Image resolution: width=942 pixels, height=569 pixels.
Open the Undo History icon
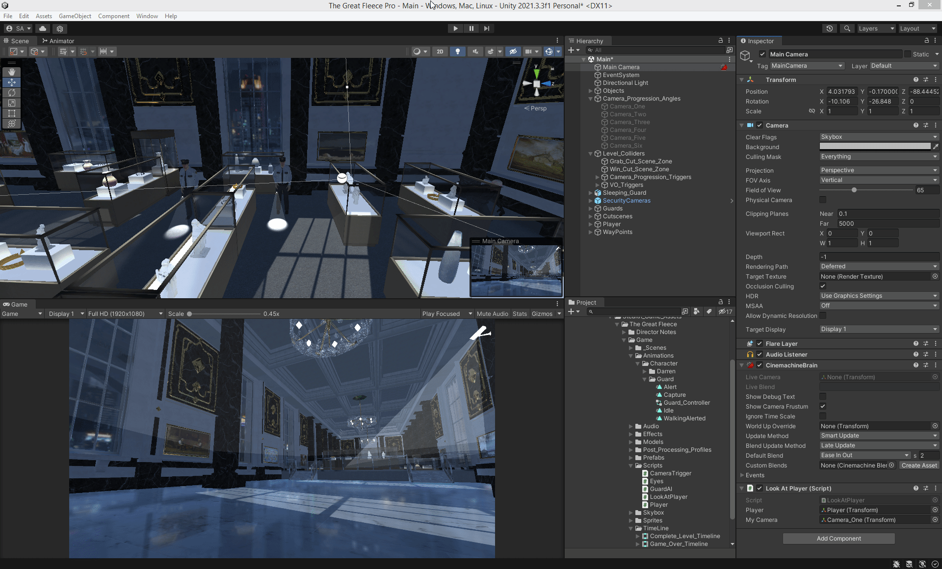(830, 28)
